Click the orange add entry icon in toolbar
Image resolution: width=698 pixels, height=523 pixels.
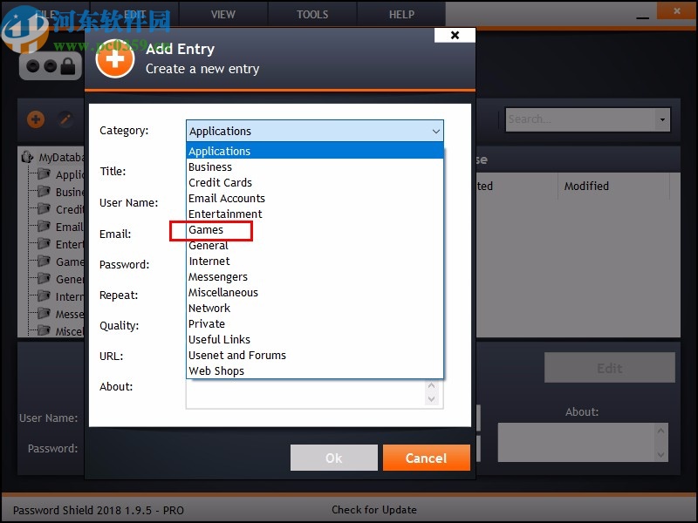[x=36, y=119]
